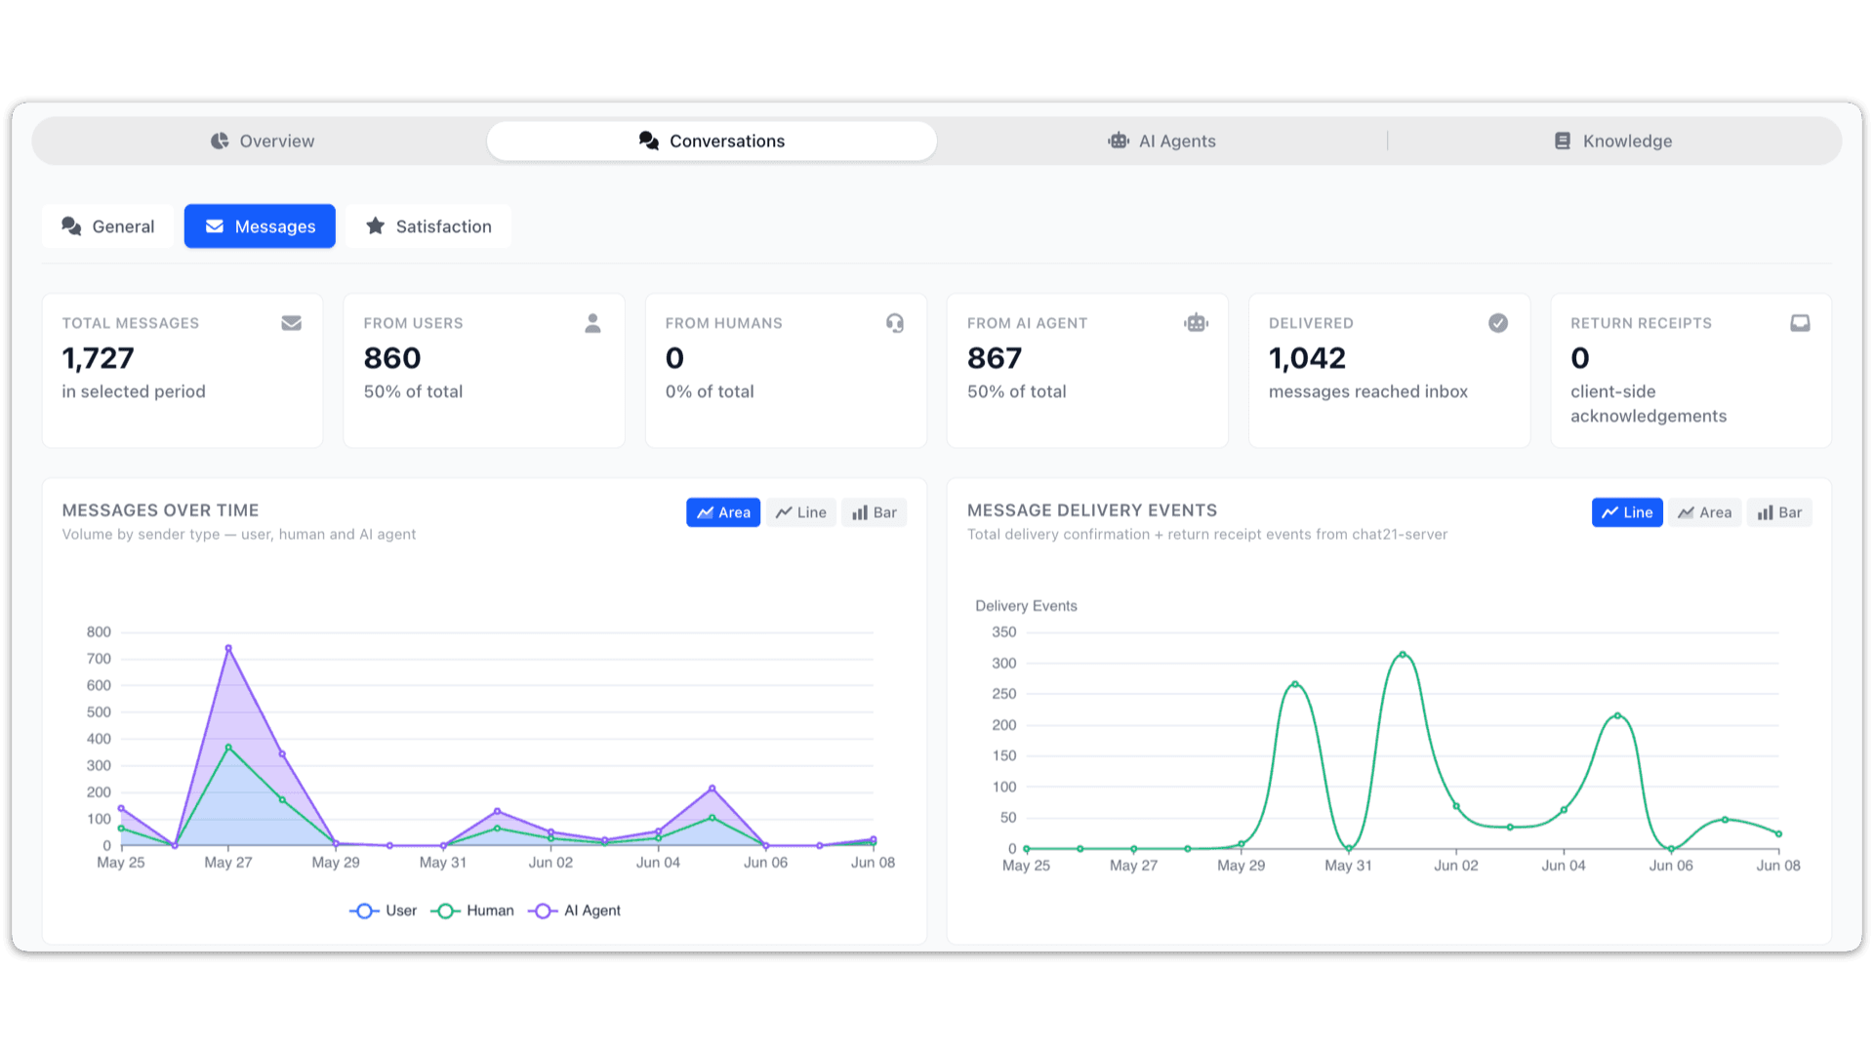
Task: Switch Message Delivery Events chart to Bar
Action: [1779, 512]
